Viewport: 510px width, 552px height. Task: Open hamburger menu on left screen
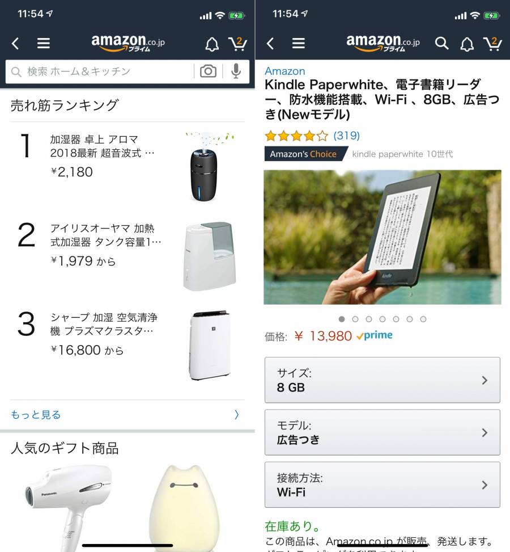point(44,43)
